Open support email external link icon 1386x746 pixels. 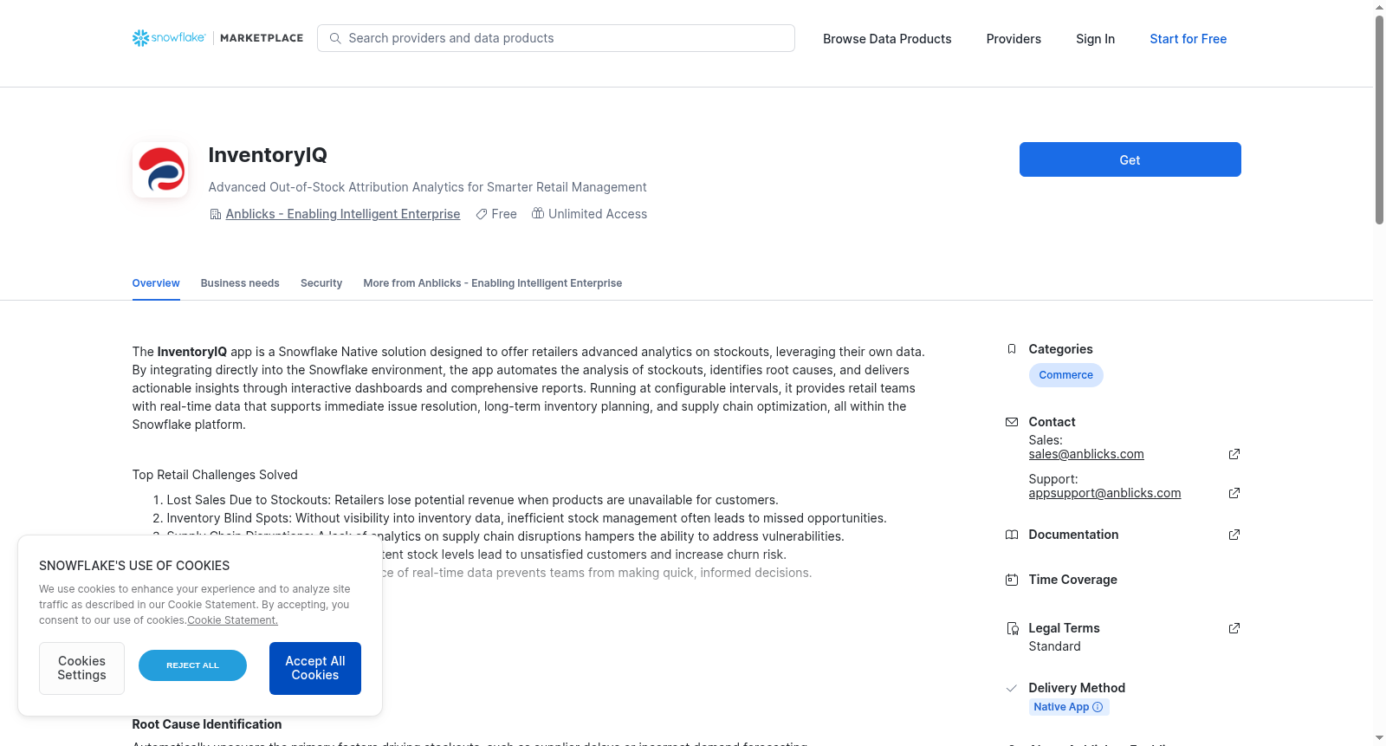tap(1234, 493)
